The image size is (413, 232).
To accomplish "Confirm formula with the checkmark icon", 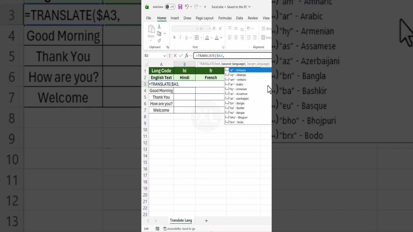I will pos(181,56).
